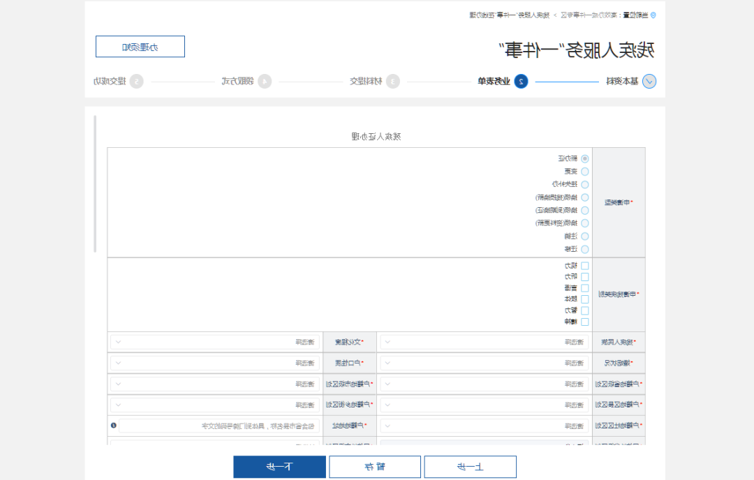
Task: Pick the 换领(到期换证) radio option
Action: (585, 211)
